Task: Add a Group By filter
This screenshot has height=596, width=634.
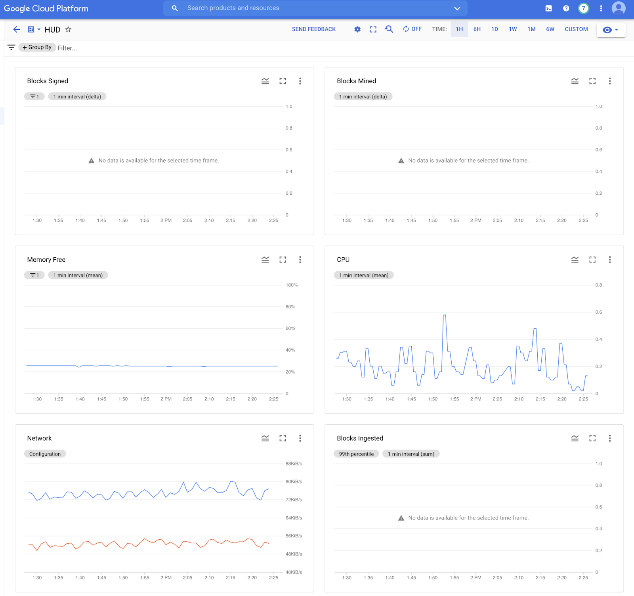Action: (37, 47)
